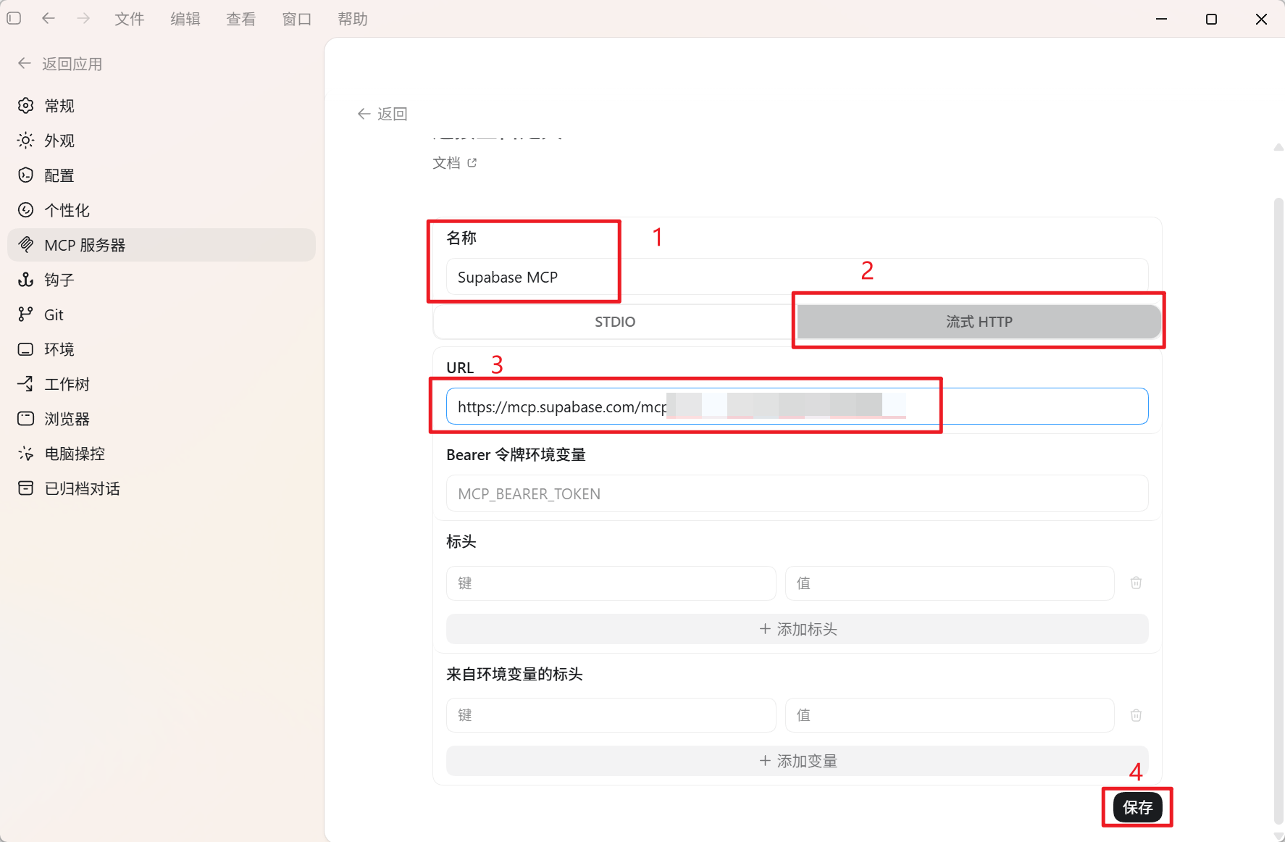1285x842 pixels.
Task: Open 已归档对话 archive icon
Action: 25,488
